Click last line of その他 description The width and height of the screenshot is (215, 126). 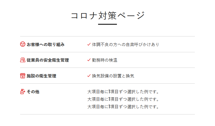[x=123, y=107]
